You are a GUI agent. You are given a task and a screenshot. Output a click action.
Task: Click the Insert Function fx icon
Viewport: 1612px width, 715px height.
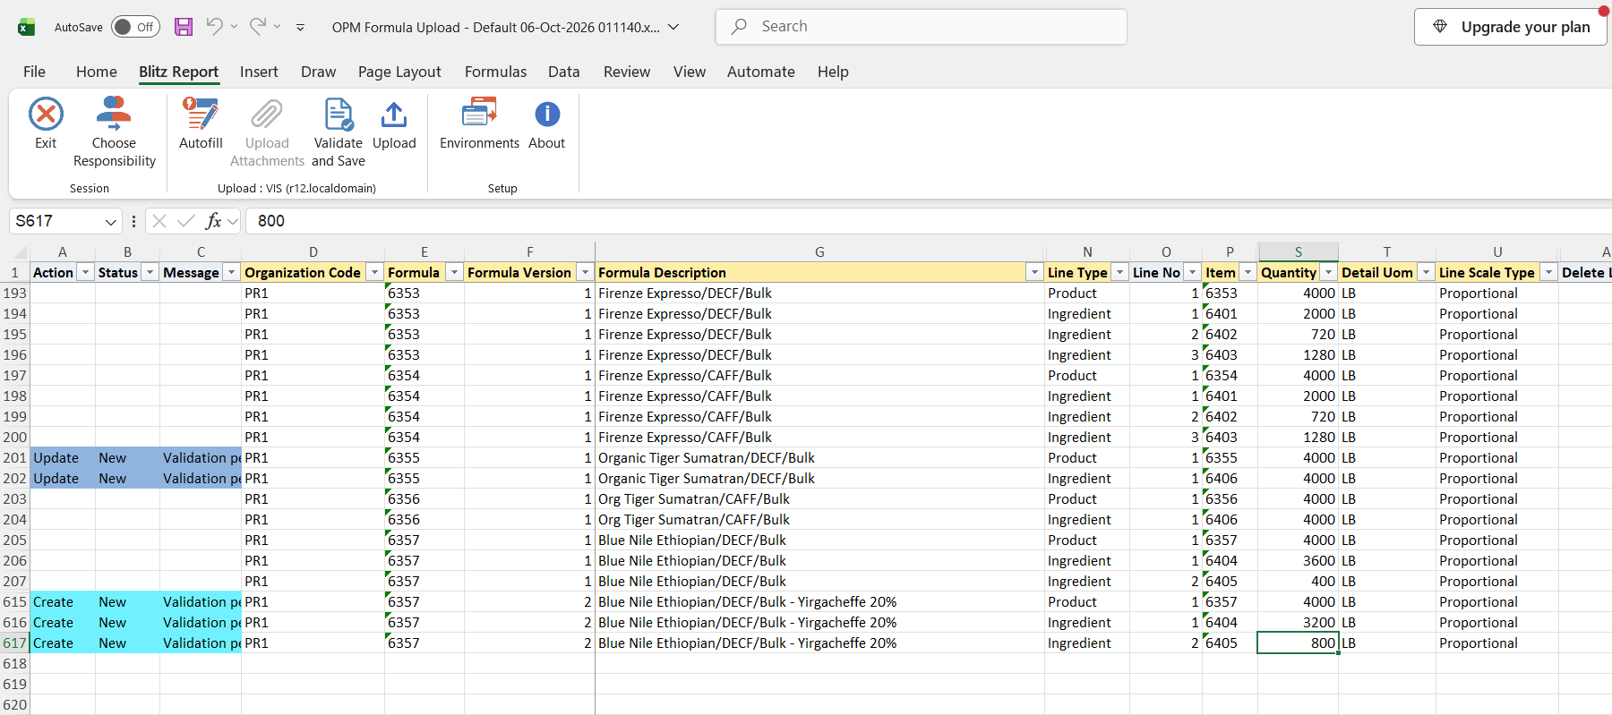coord(213,221)
